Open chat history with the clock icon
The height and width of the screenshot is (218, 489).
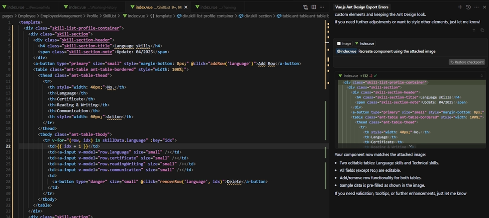(x=468, y=7)
